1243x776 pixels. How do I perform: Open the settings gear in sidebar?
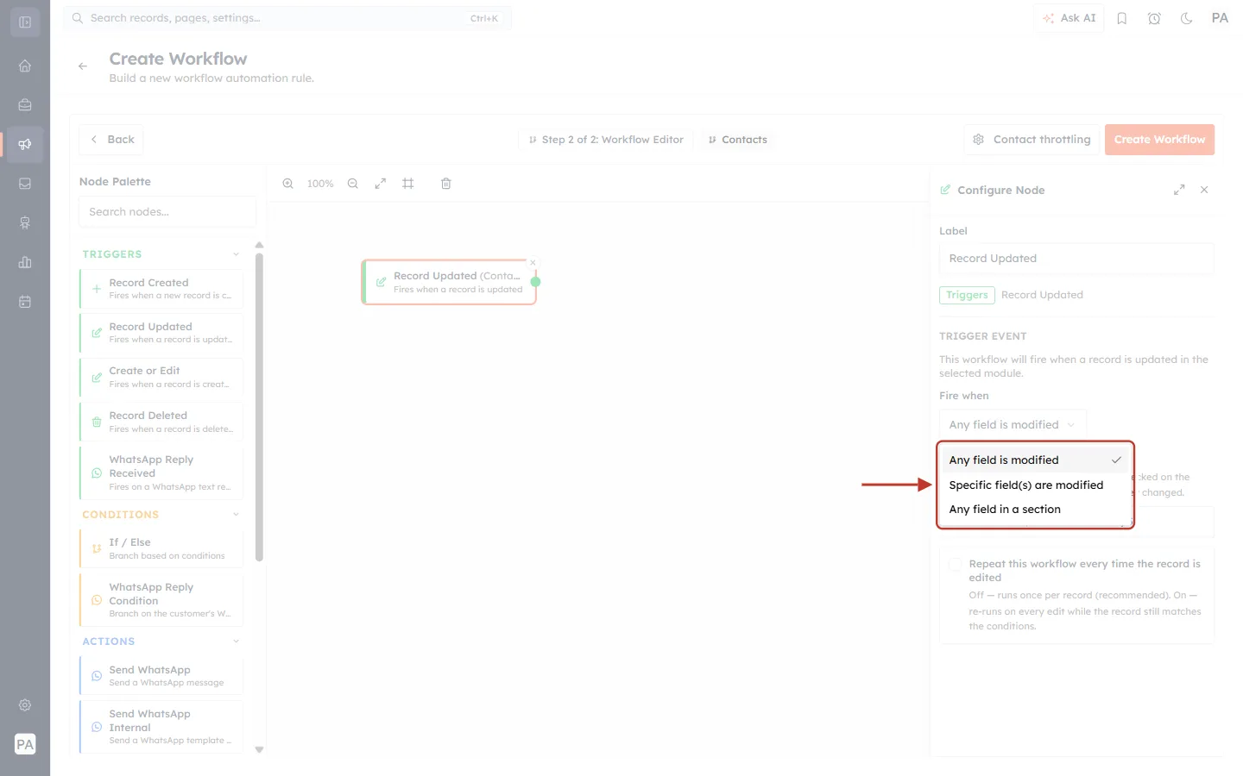point(25,705)
